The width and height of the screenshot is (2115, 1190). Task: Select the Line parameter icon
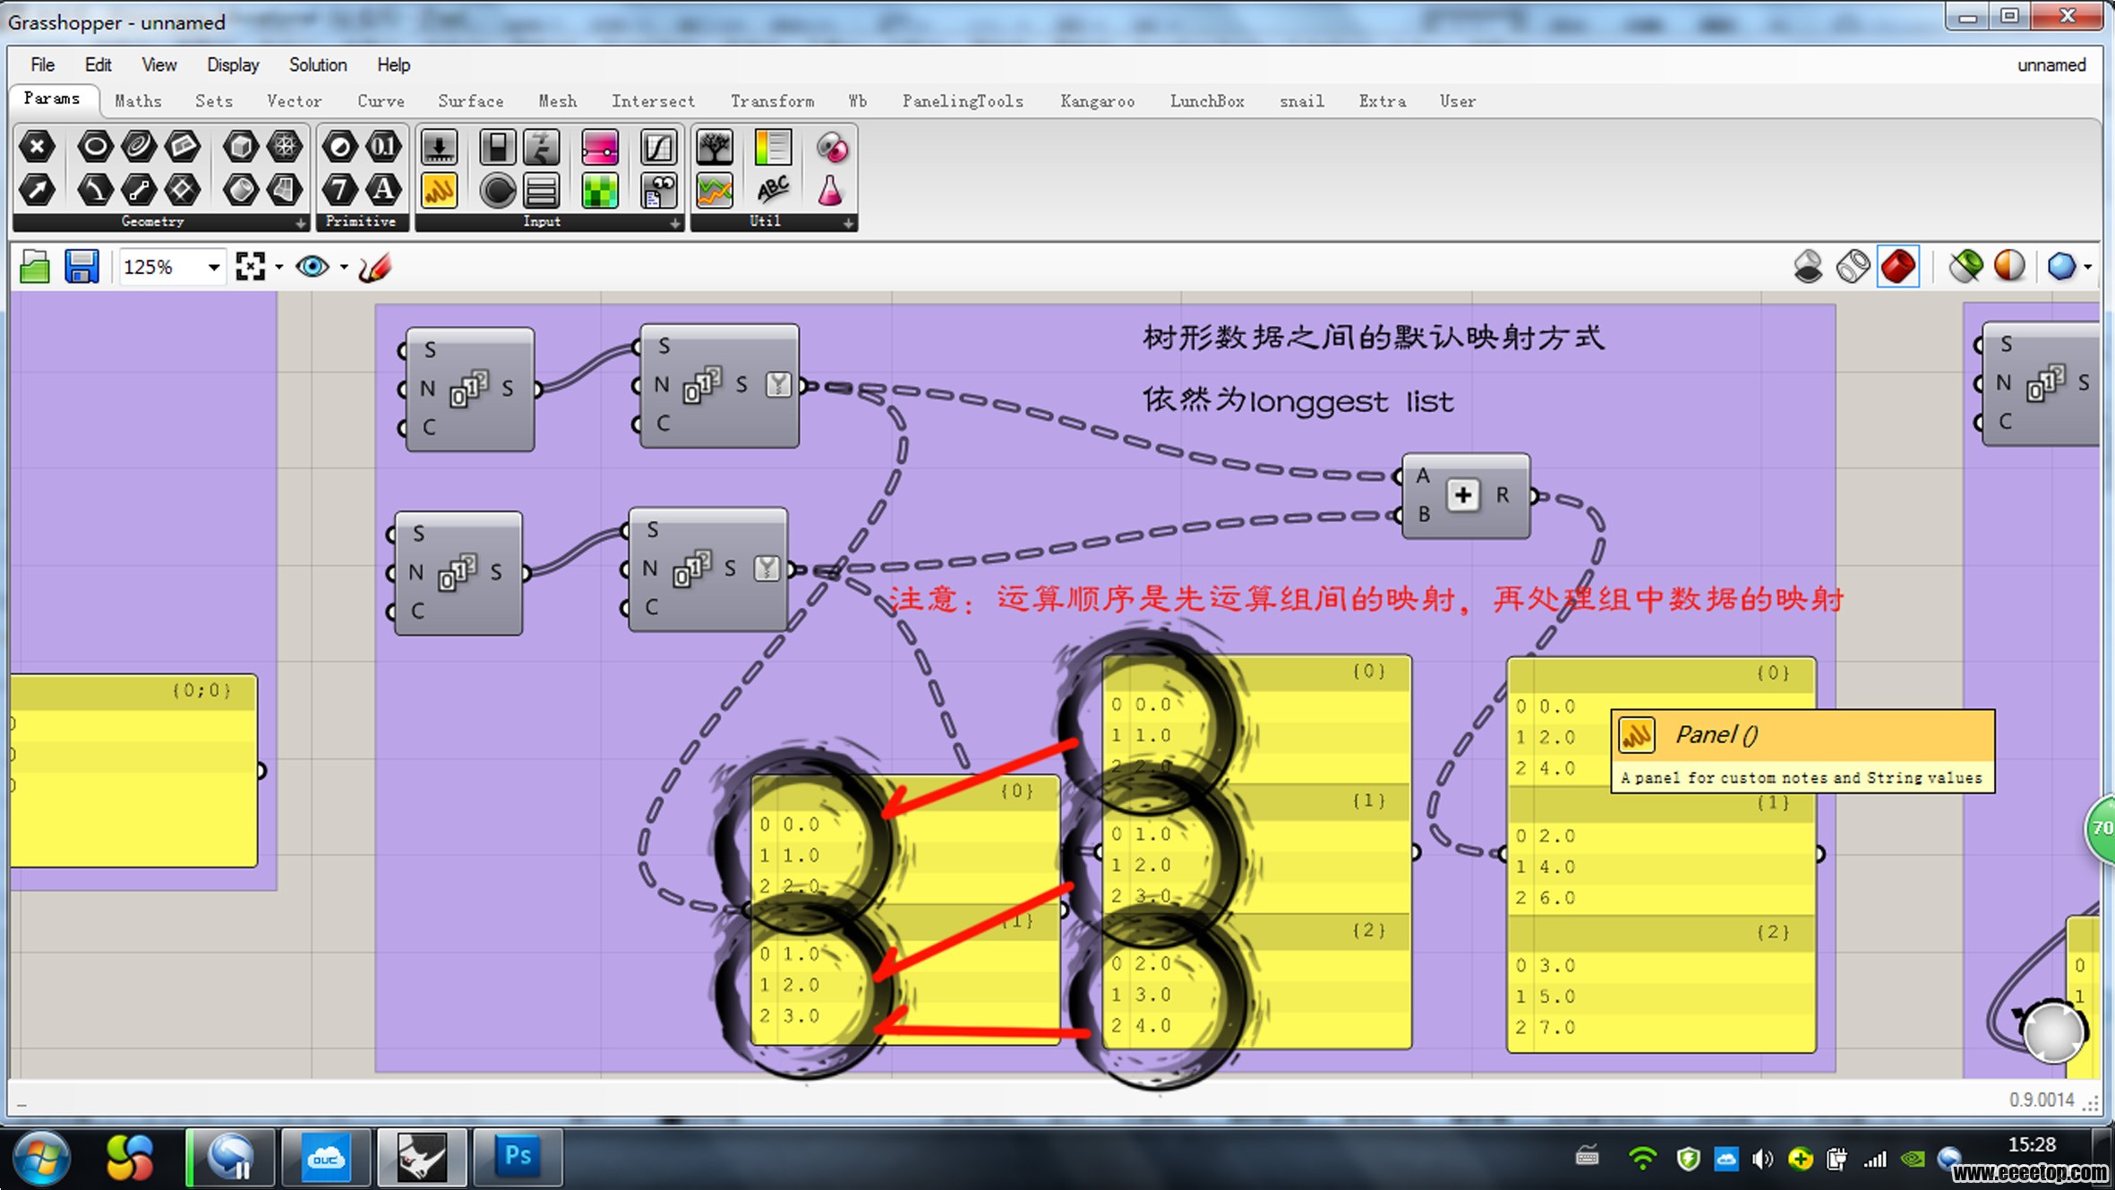139,189
